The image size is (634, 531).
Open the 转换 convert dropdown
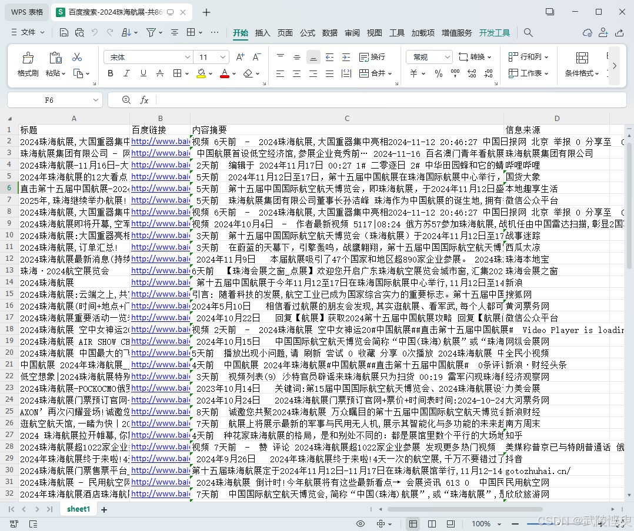coord(475,57)
